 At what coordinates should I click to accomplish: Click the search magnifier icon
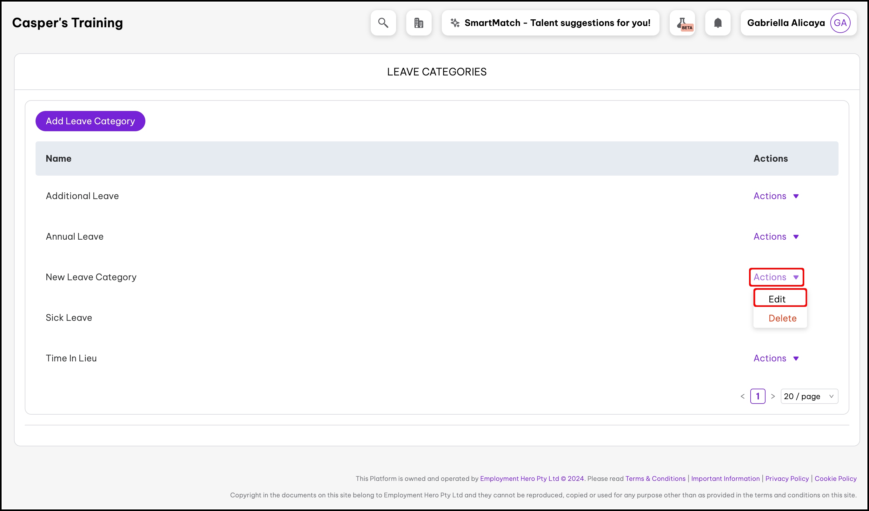(383, 23)
